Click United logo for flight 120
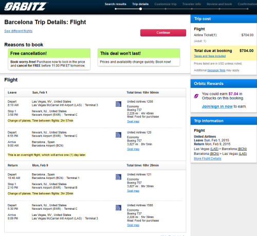Viewport: 257px width, 236px height. pyautogui.click(x=118, y=135)
